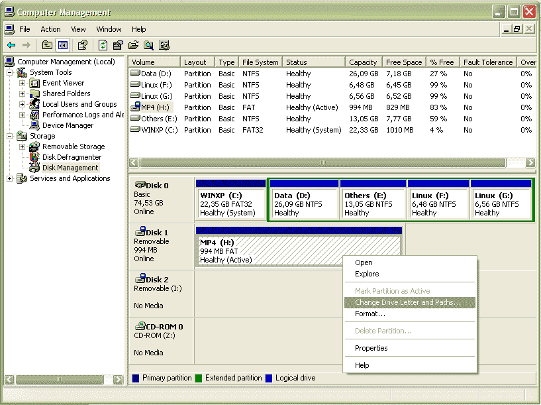Click the open folder toolbar icon
Screen dimensions: 541x405
(x=133, y=45)
